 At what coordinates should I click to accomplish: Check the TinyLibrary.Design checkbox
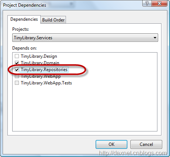17,56
